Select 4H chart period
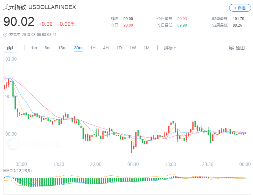 click(x=106, y=48)
